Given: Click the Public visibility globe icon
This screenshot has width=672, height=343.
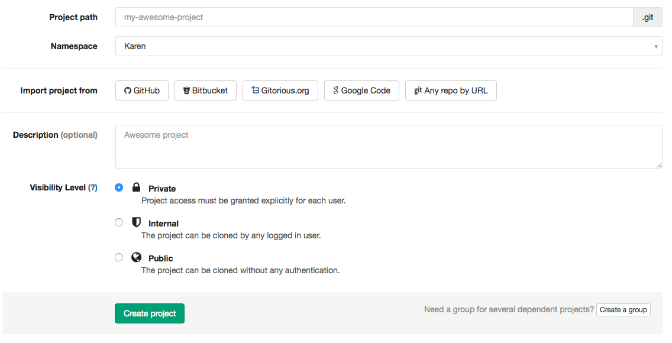Looking at the screenshot, I should 136,257.
